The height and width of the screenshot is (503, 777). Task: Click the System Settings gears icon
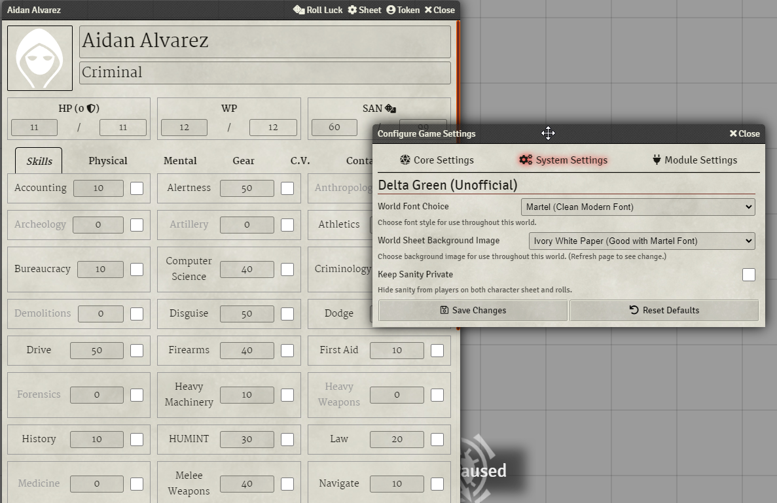[525, 160]
